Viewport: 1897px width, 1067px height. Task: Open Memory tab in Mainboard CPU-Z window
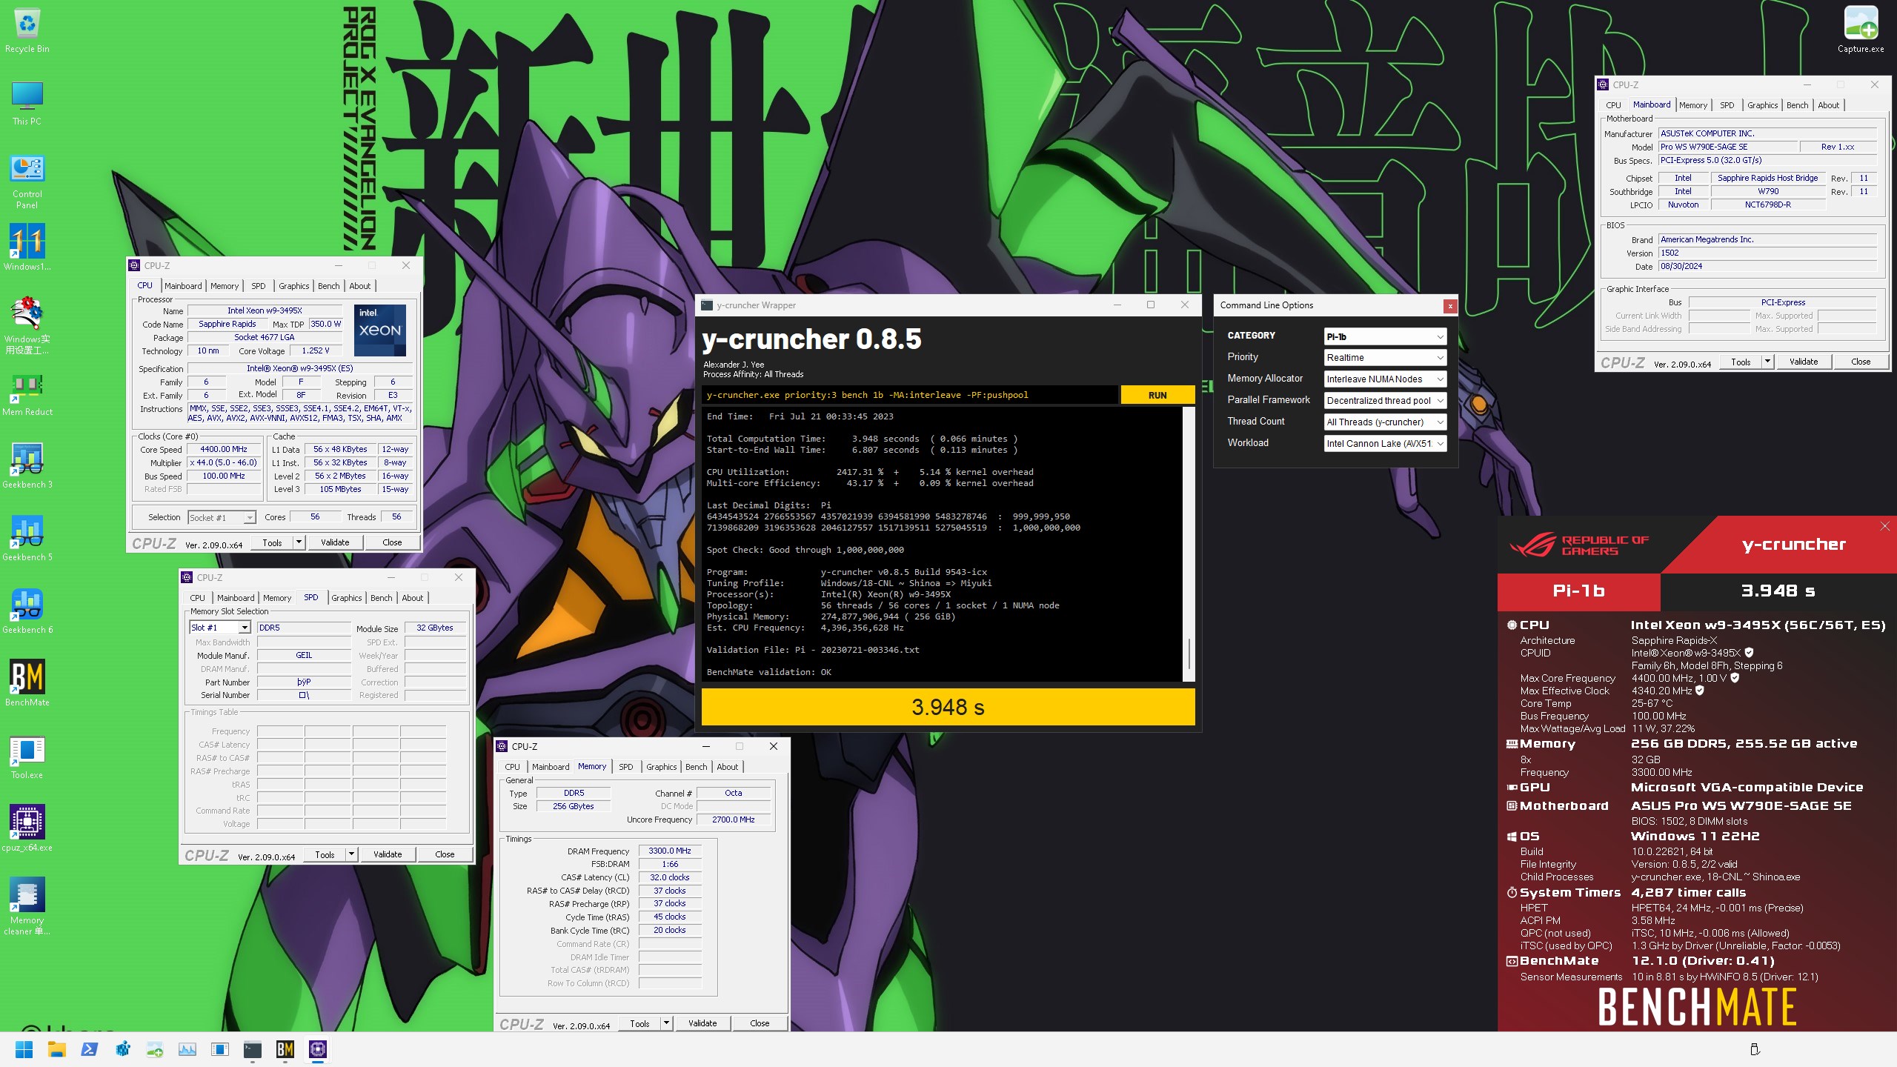click(1692, 105)
